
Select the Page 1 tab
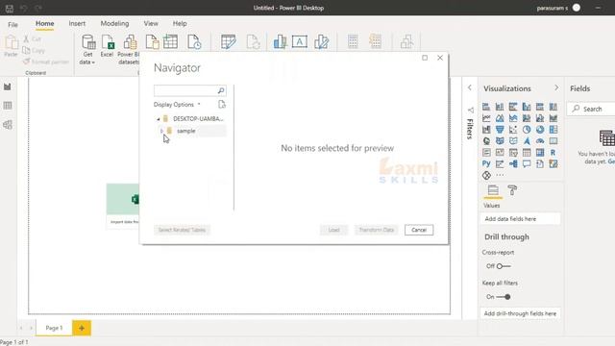click(x=54, y=328)
